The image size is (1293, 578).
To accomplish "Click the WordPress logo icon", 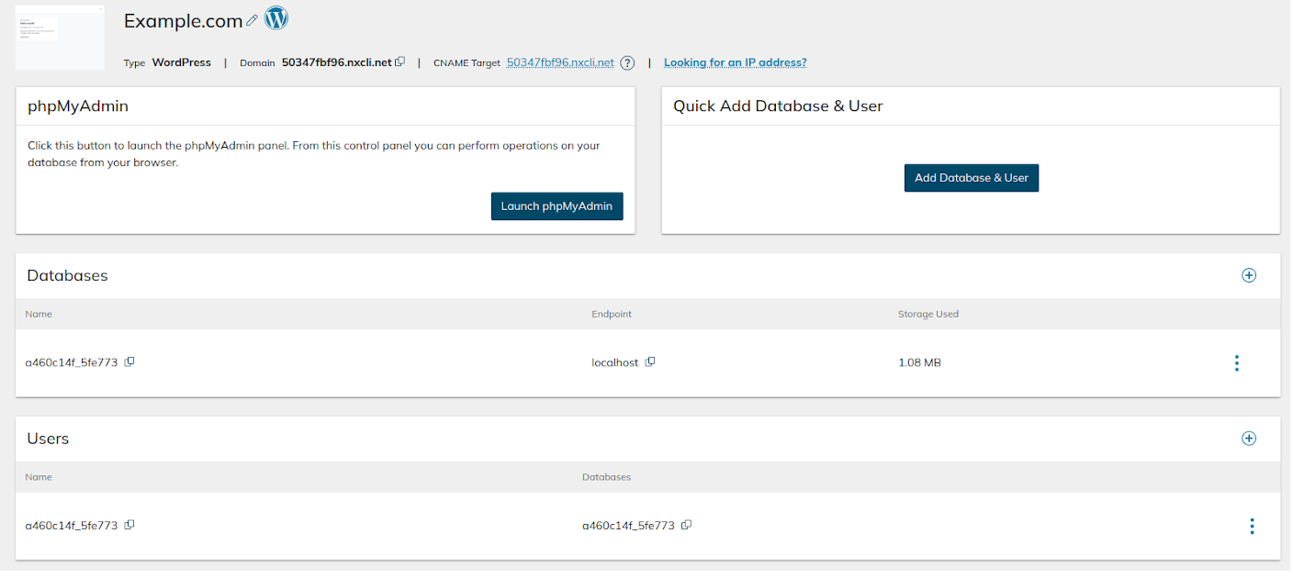I will pyautogui.click(x=276, y=18).
